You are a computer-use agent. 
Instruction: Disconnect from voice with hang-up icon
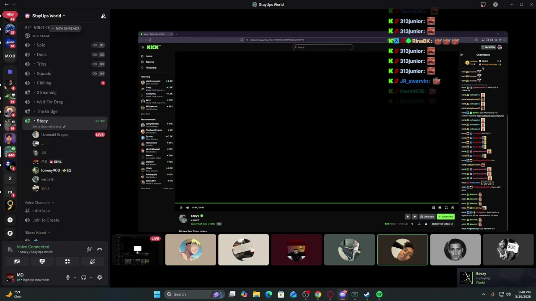pos(100,249)
